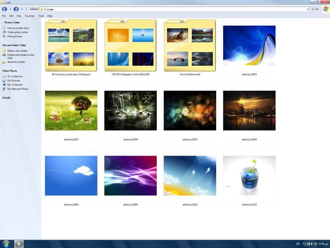Open the File menu
Image resolution: width=330 pixels, height=248 pixels.
click(4, 16)
